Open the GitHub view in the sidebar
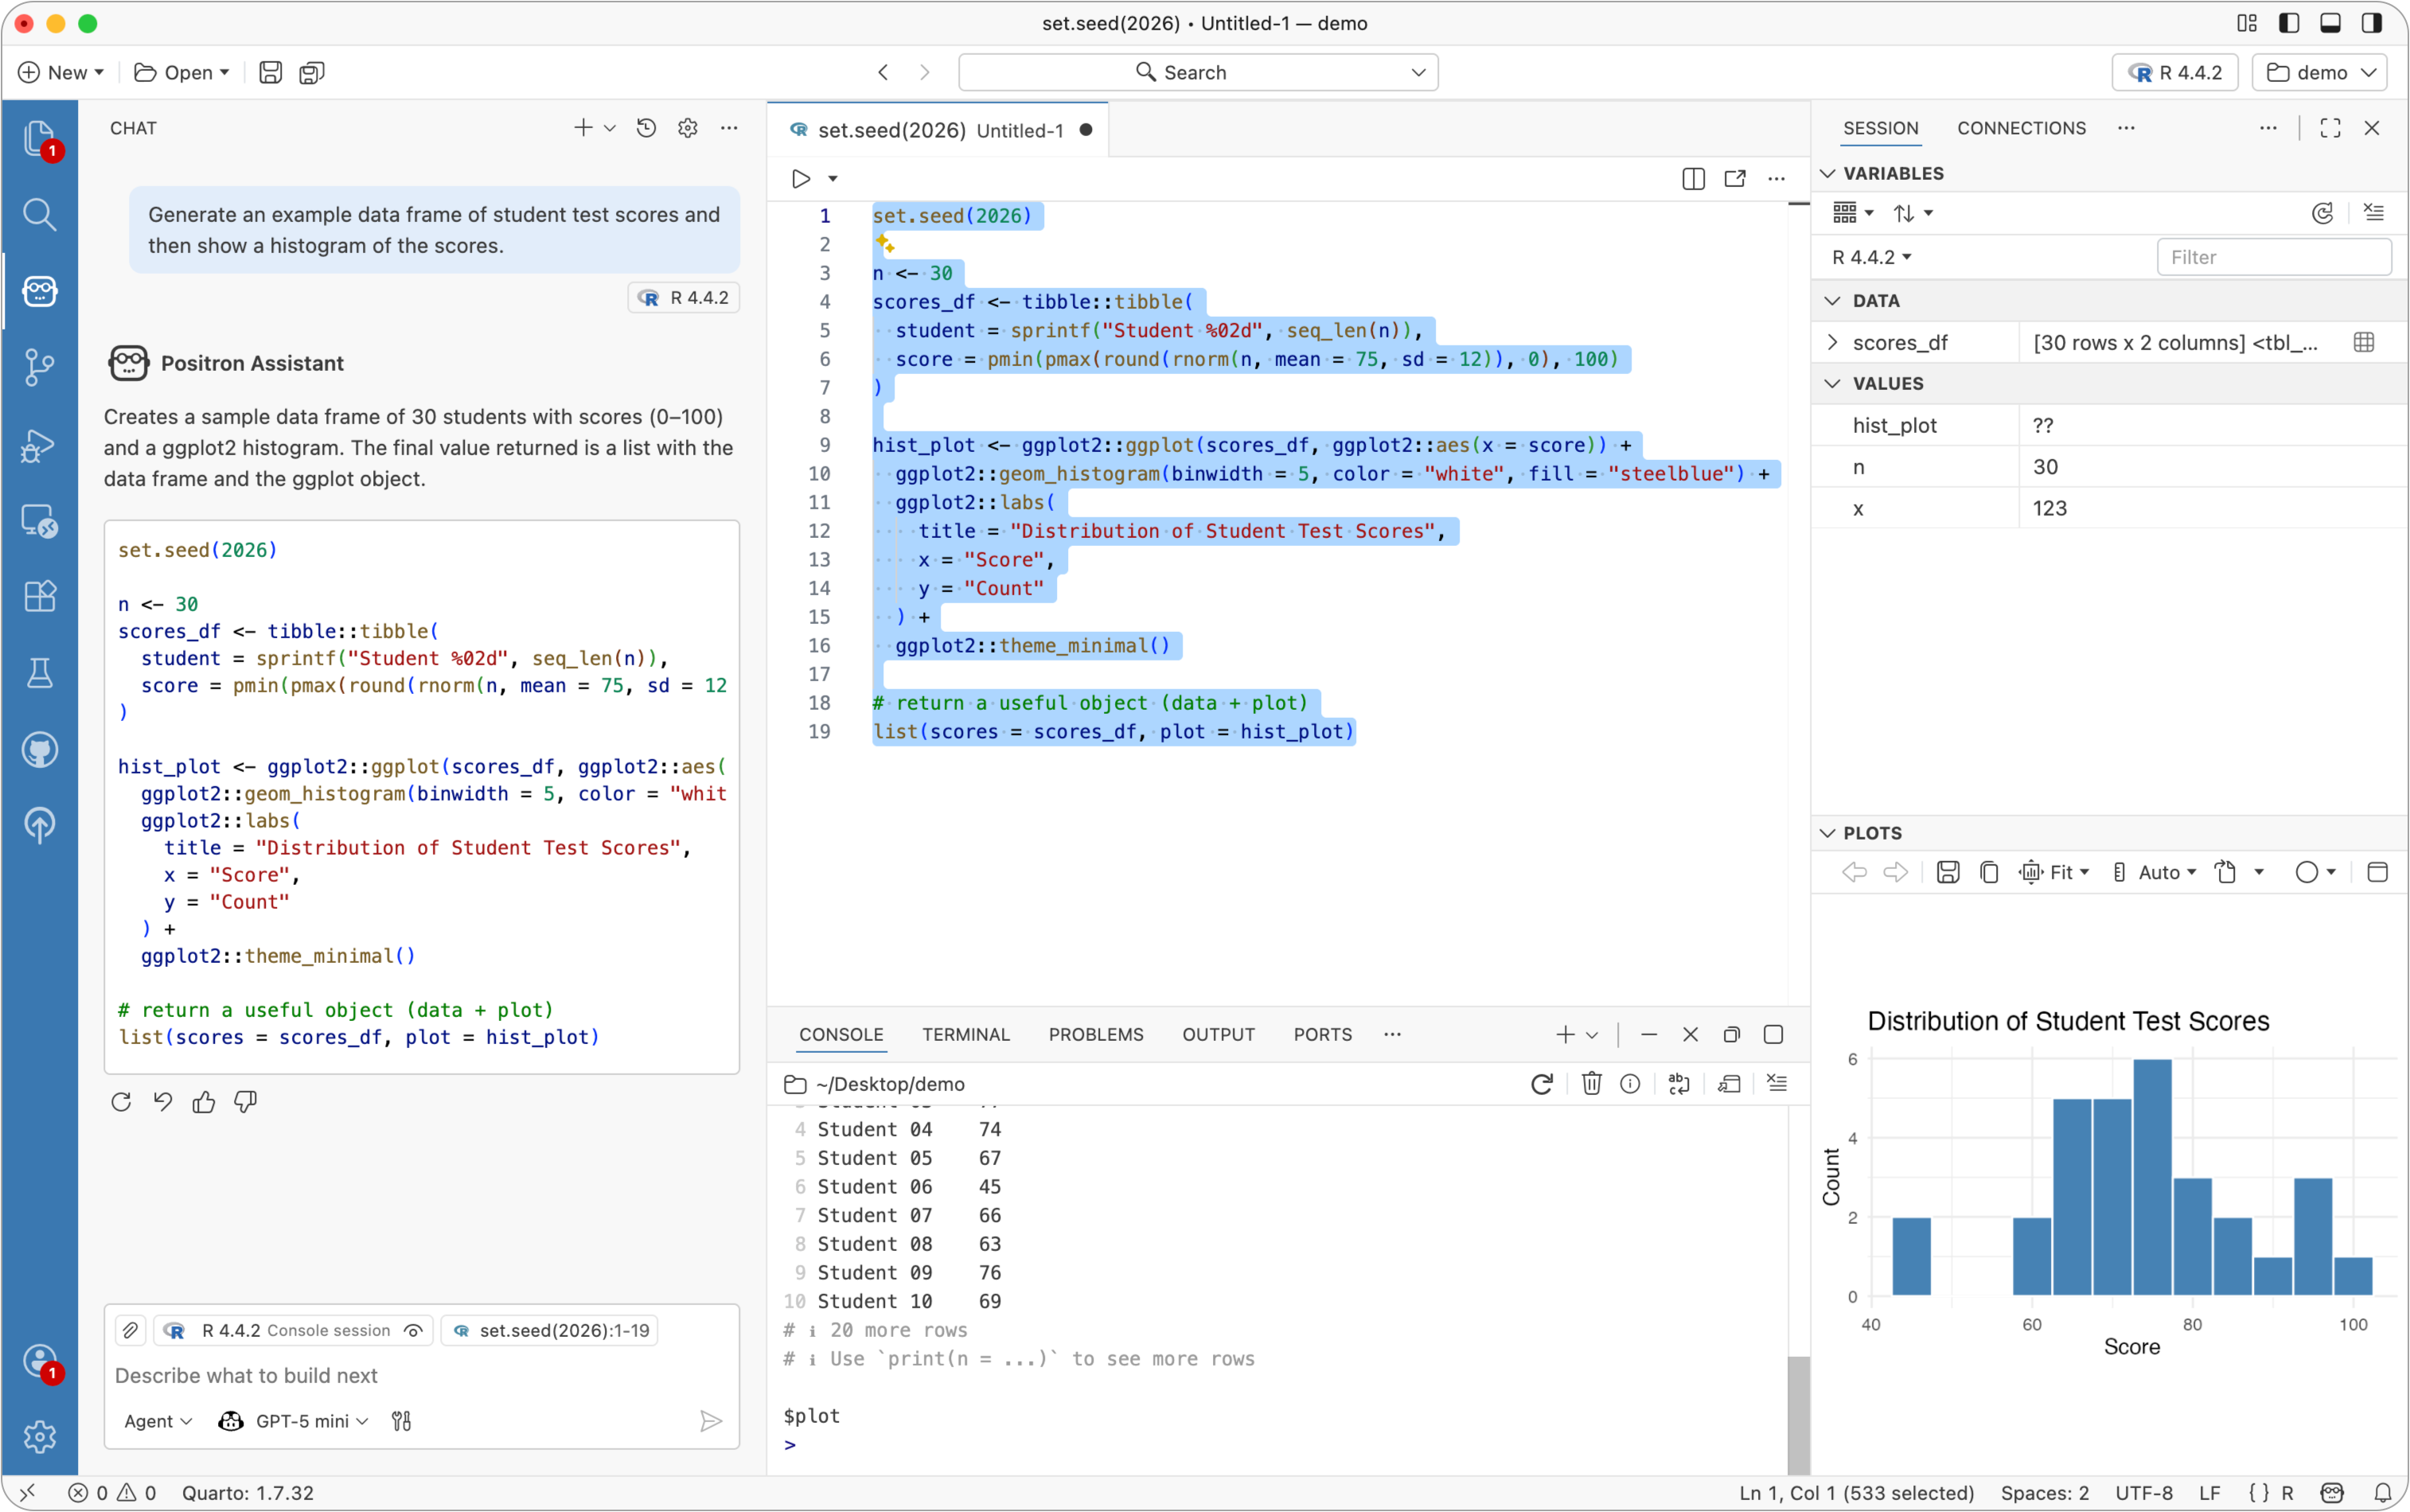Viewport: 2410px width, 1512px height. (40, 750)
